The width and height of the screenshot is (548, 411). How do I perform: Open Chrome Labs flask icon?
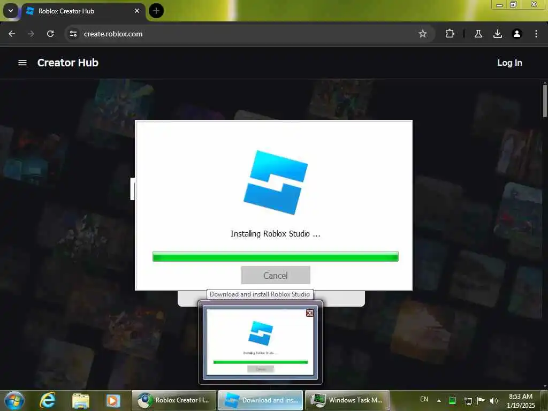pyautogui.click(x=478, y=34)
